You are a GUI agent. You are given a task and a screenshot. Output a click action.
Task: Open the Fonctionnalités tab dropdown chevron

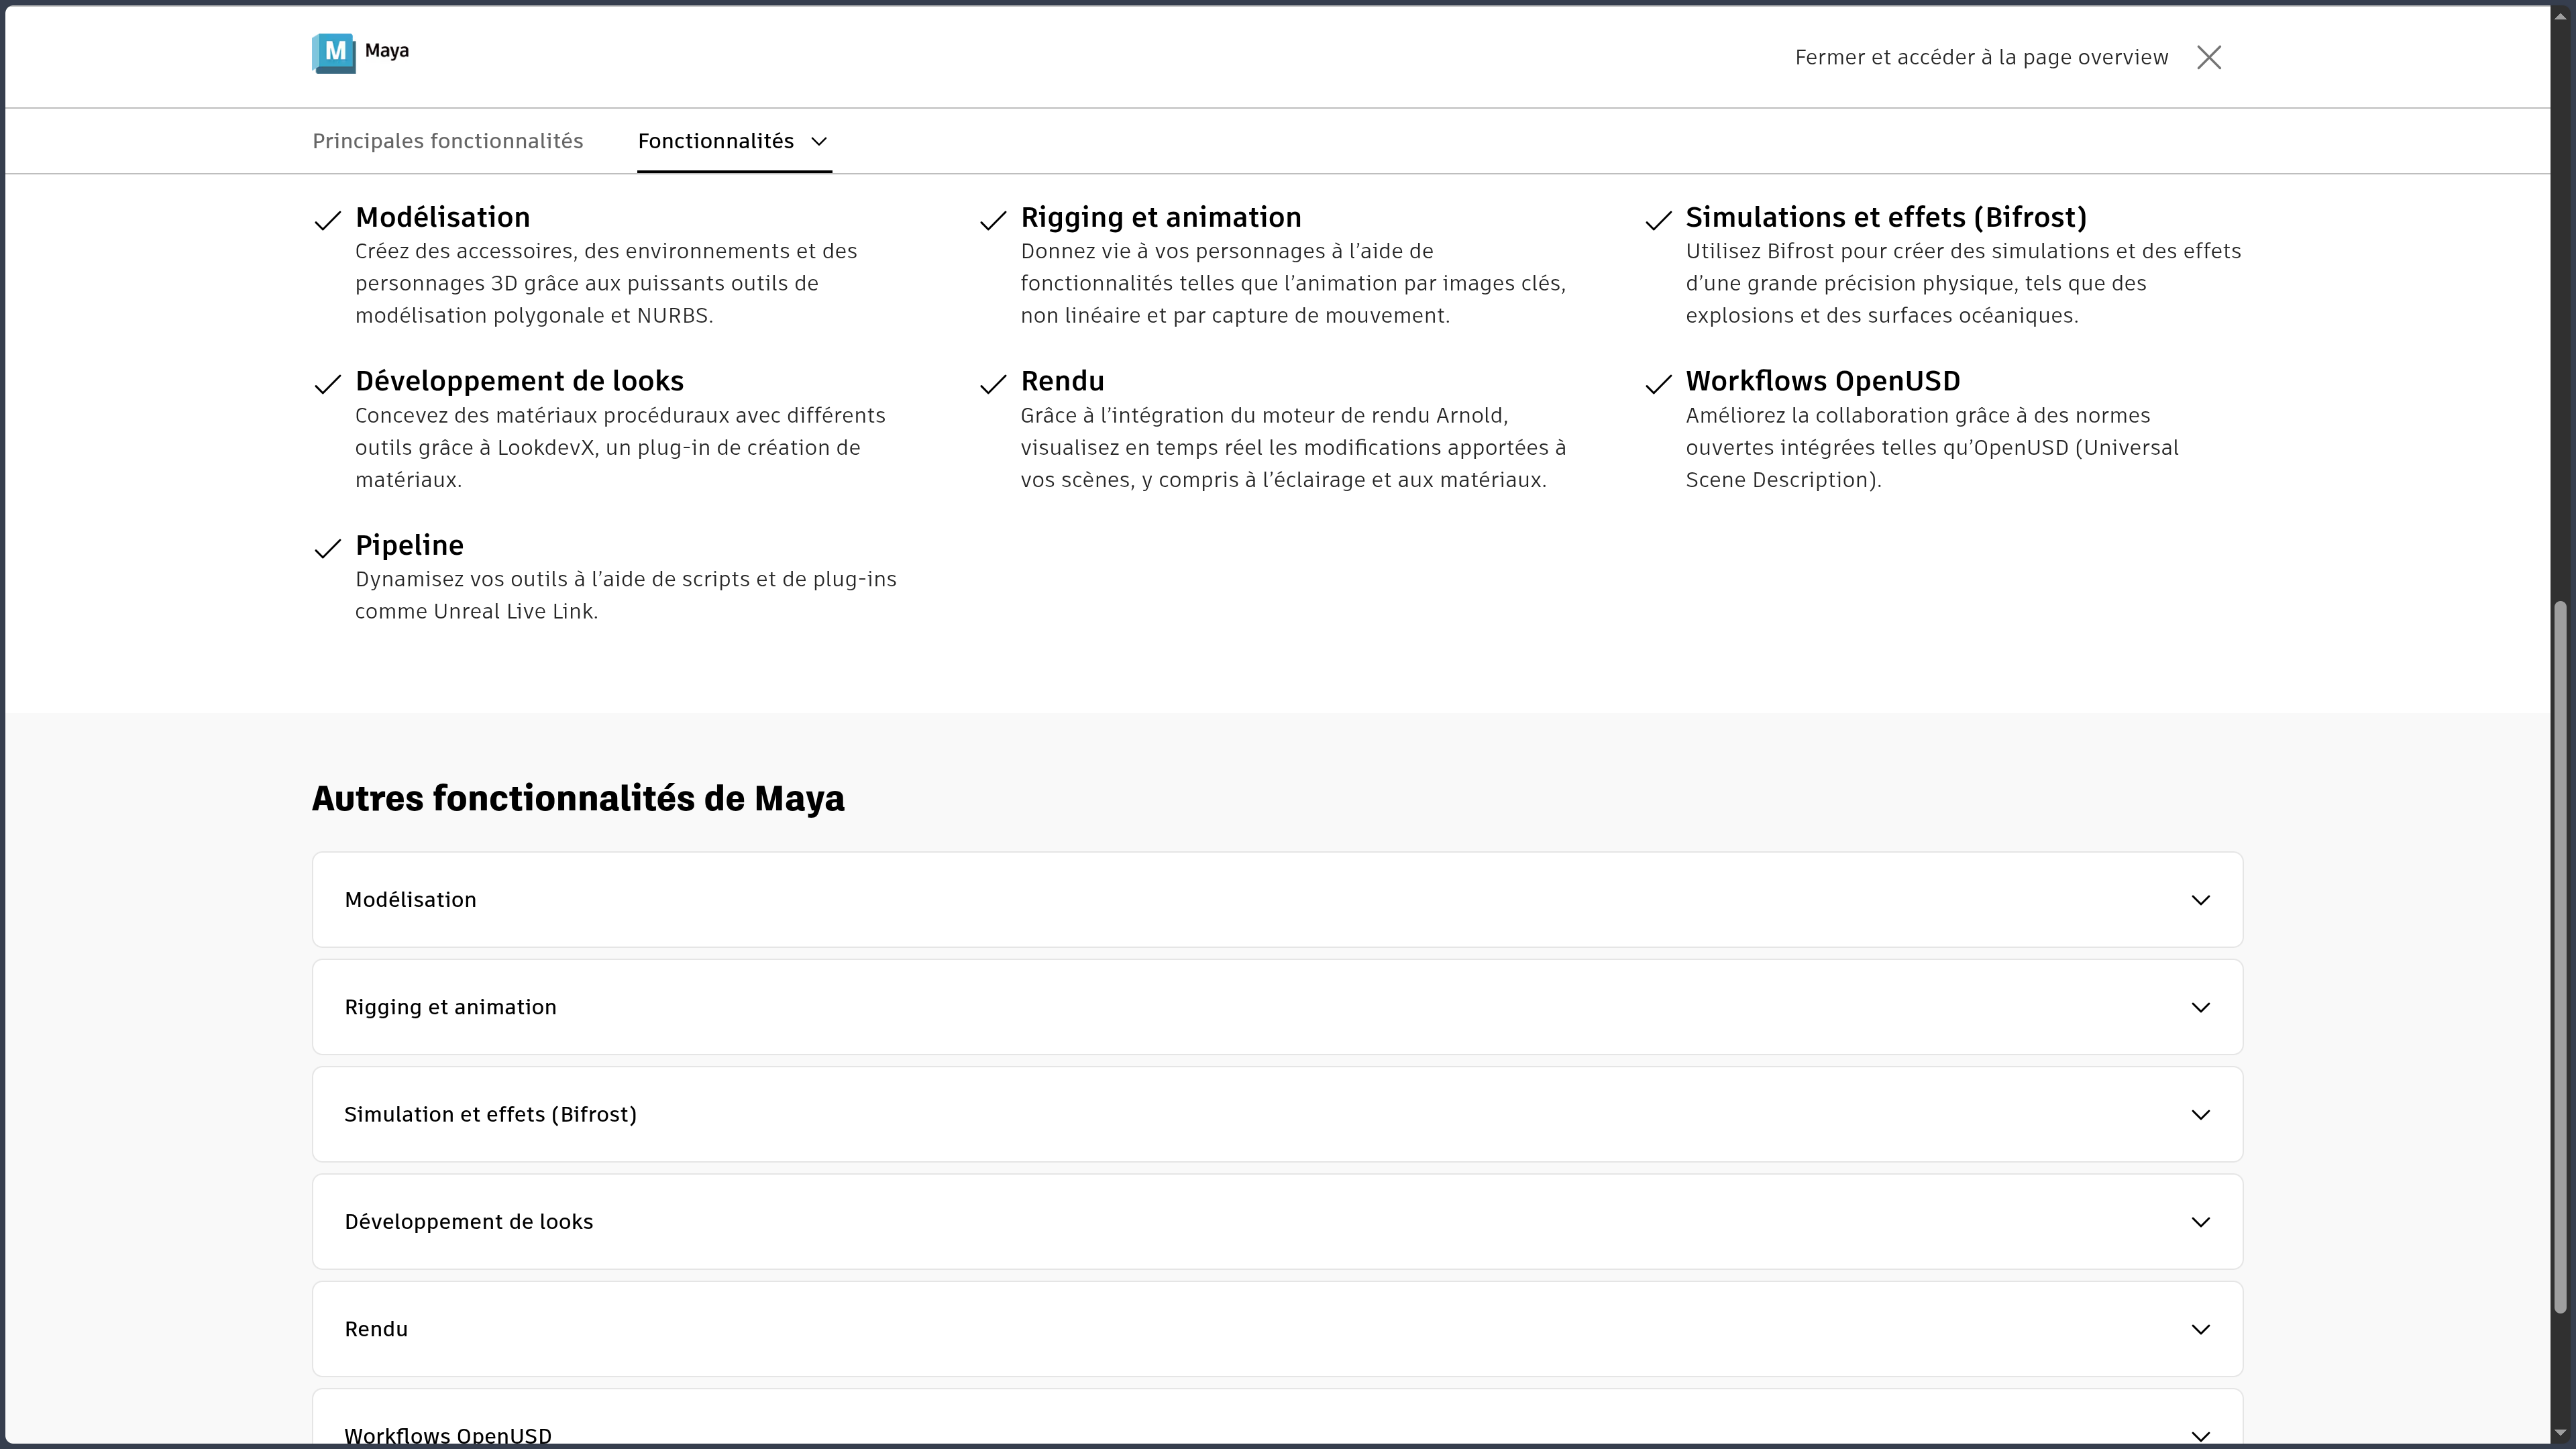pyautogui.click(x=819, y=142)
